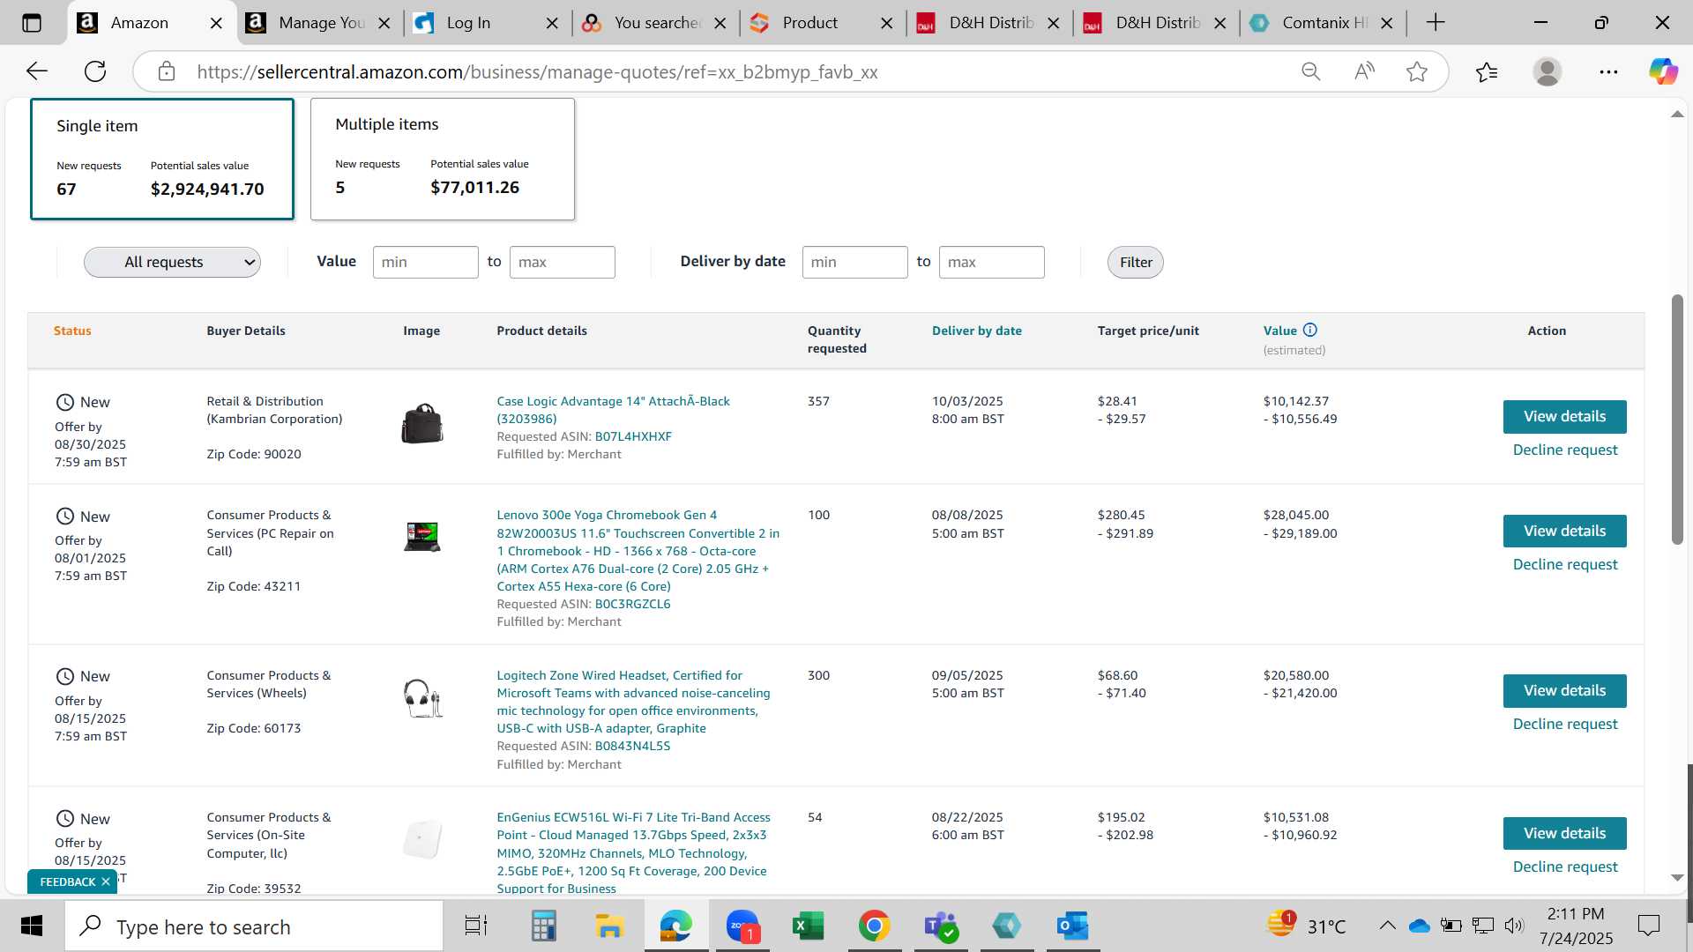
Task: Open Windows Start menu
Action: click(x=32, y=926)
